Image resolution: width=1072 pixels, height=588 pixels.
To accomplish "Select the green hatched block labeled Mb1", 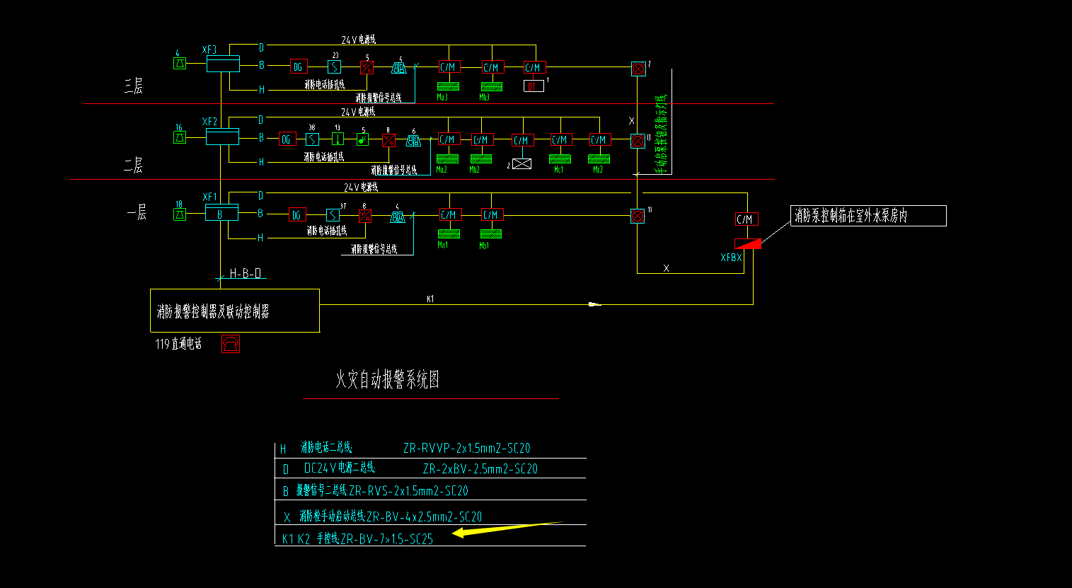I will click(491, 234).
